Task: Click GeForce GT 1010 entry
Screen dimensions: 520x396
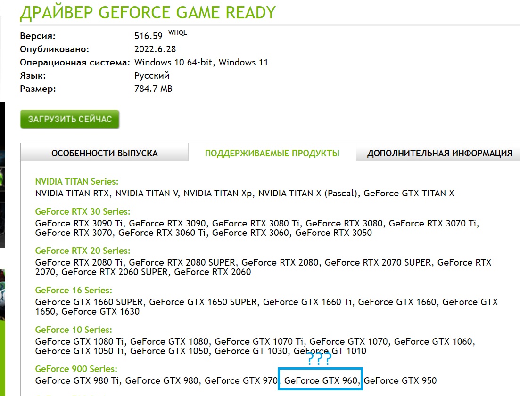Action: click(x=330, y=351)
